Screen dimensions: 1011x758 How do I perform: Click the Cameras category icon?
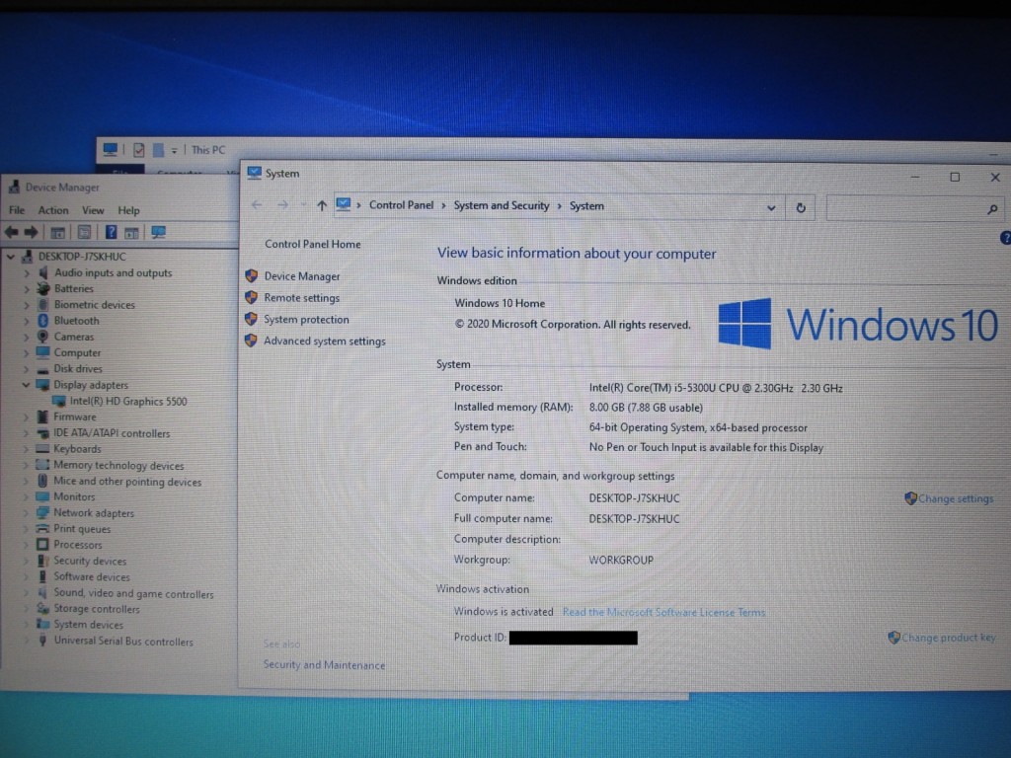click(43, 337)
